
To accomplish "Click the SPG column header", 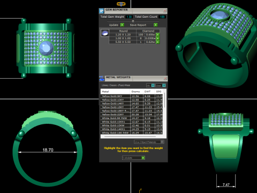I will click(159, 92).
